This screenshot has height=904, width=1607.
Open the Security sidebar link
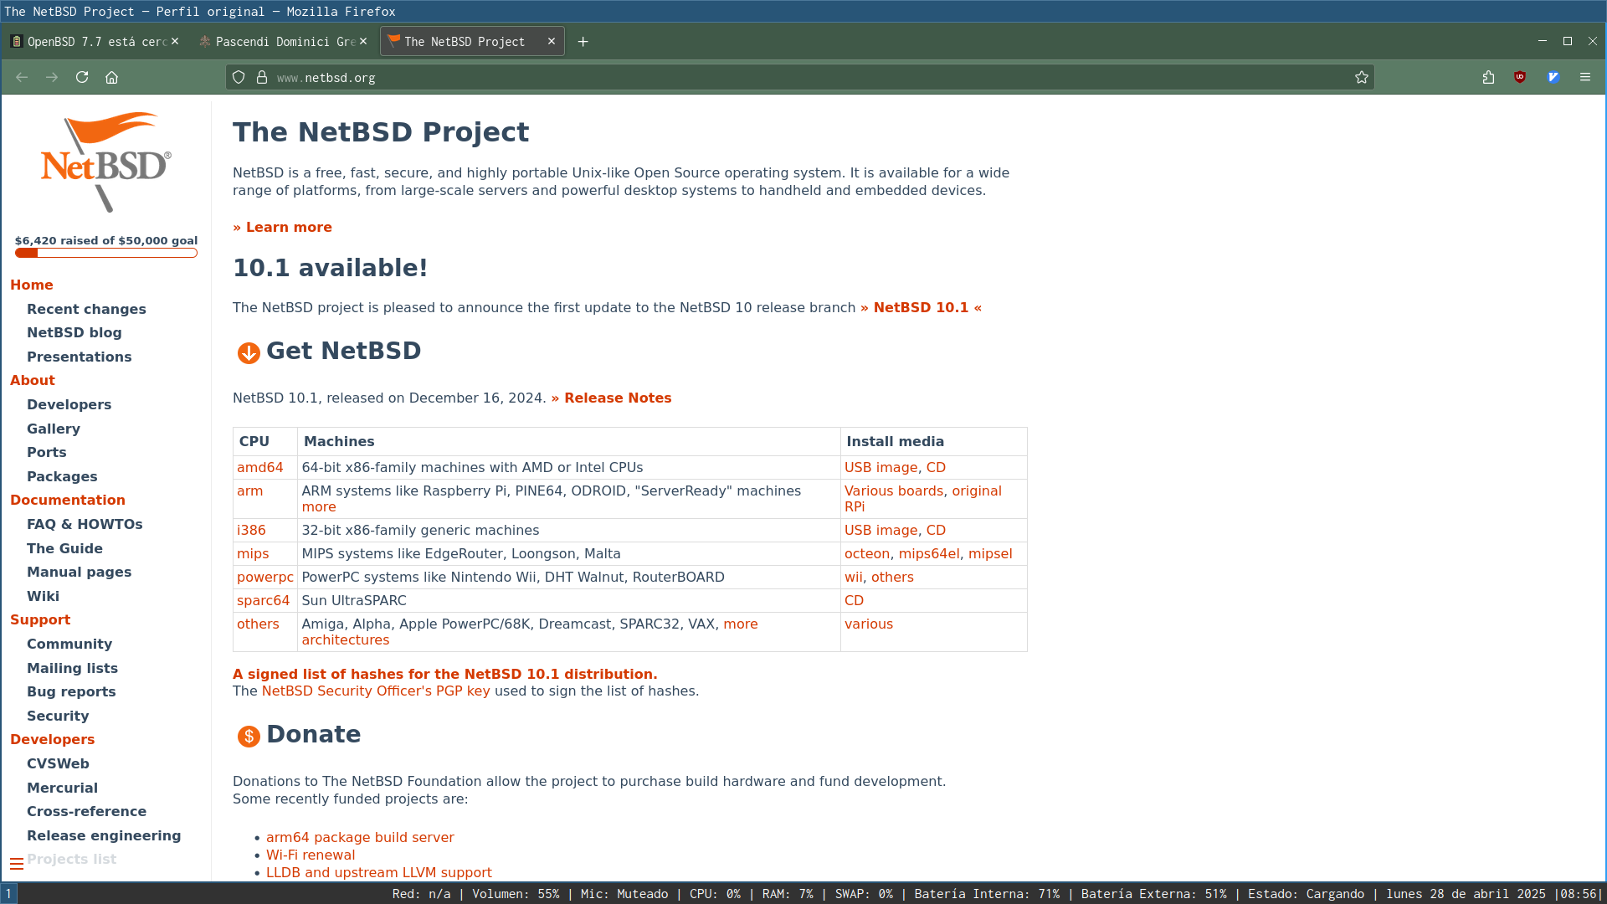(58, 716)
